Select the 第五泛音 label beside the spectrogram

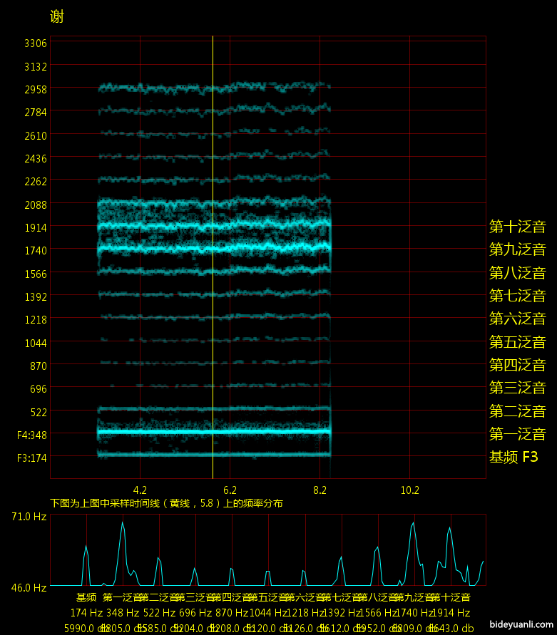click(x=517, y=342)
